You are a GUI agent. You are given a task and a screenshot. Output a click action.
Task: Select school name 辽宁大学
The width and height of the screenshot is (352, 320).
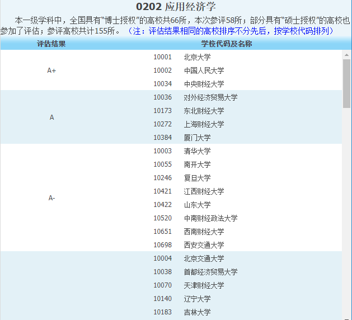(x=197, y=299)
